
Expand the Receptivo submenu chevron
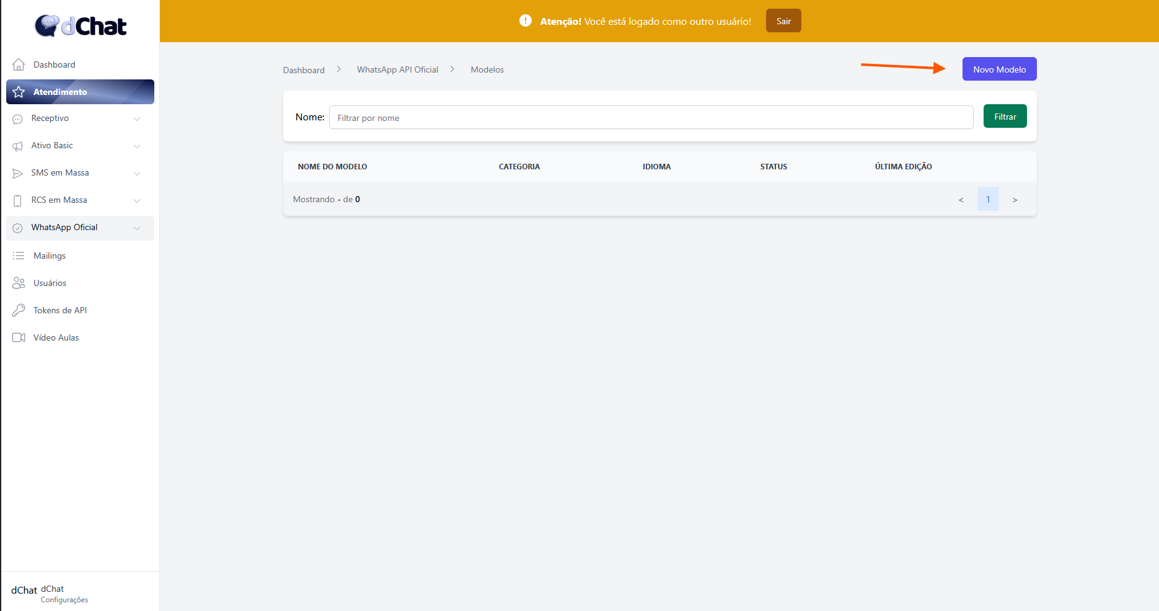pos(137,118)
